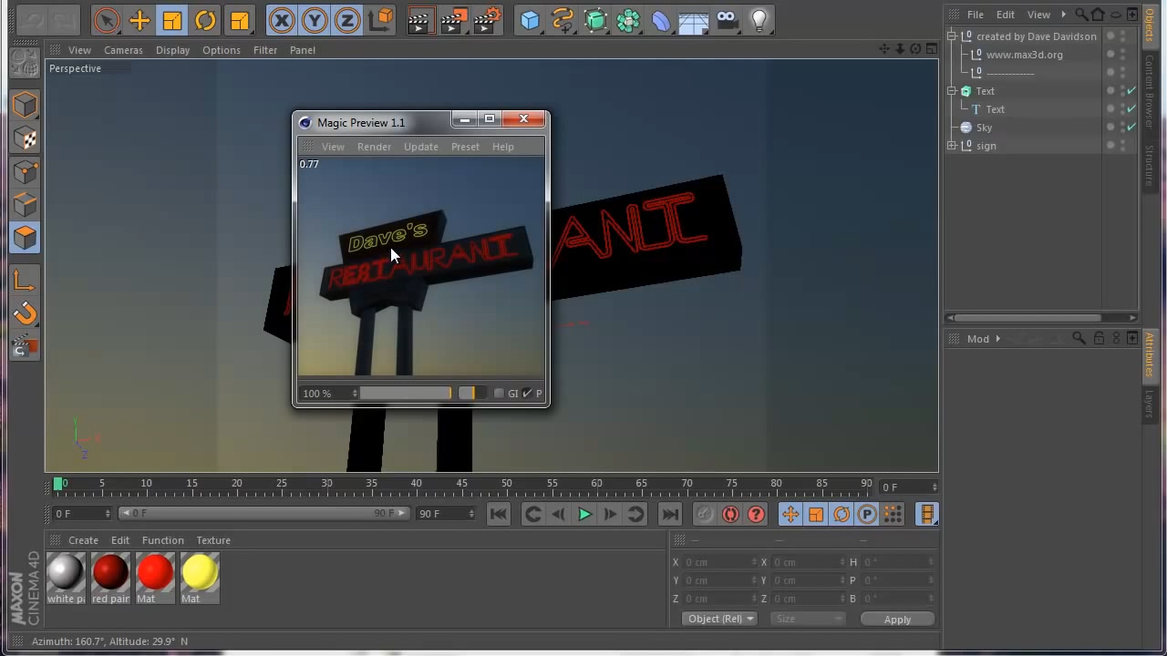Add a Camera object from toolbar
Viewport: 1167px width, 656px height.
726,20
